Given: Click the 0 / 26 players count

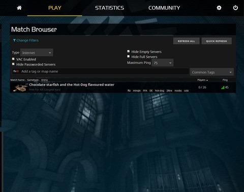Looking at the screenshot, I should coord(202,87).
